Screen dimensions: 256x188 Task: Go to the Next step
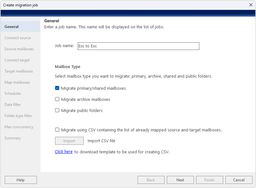(180, 180)
